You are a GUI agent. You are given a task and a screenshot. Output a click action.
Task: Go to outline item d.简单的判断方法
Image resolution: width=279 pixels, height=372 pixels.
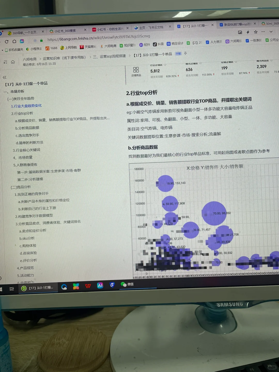29,143
